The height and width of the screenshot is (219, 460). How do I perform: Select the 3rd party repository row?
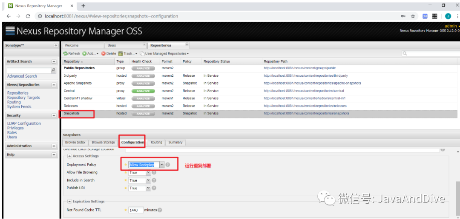(259, 76)
